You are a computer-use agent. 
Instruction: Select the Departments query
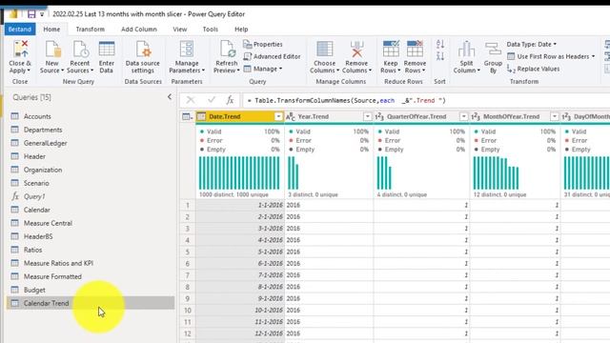(91, 130)
